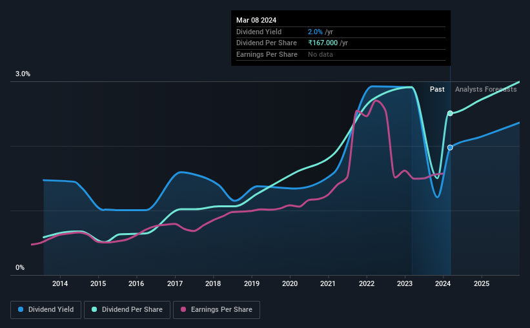Click the 2019 x-axis label
The height and width of the screenshot is (328, 530).
click(252, 283)
